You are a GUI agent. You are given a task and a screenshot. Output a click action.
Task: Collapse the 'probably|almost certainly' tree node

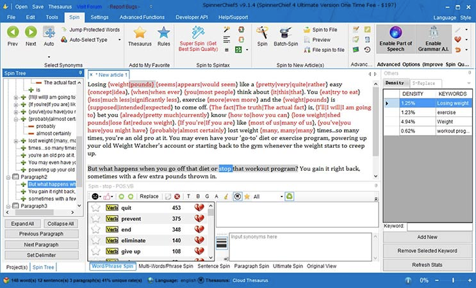pyautogui.click(x=16, y=119)
